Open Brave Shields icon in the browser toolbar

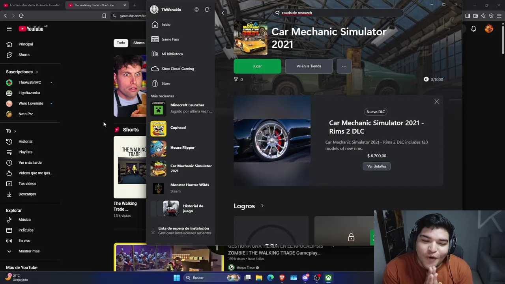[x=491, y=16]
